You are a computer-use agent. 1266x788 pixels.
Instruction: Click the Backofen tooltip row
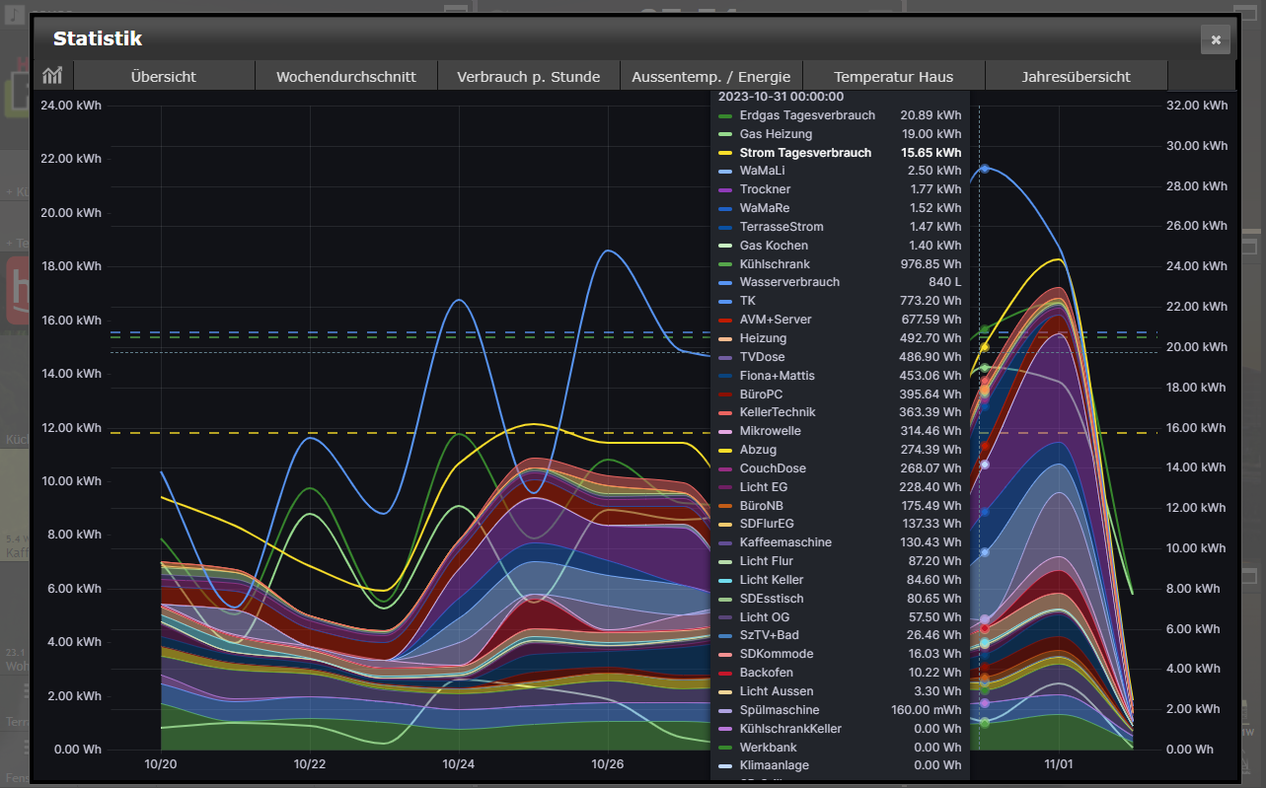click(840, 673)
